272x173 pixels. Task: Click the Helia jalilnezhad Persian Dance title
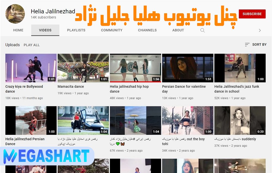25,141
